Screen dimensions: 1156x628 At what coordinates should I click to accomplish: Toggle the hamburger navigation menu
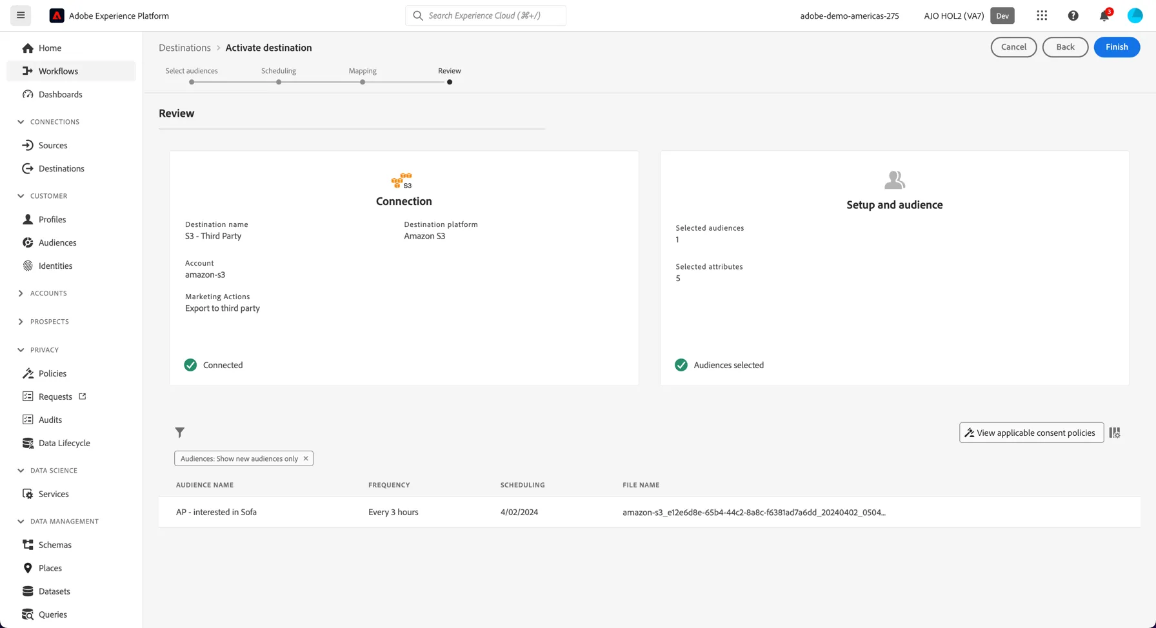pos(21,15)
